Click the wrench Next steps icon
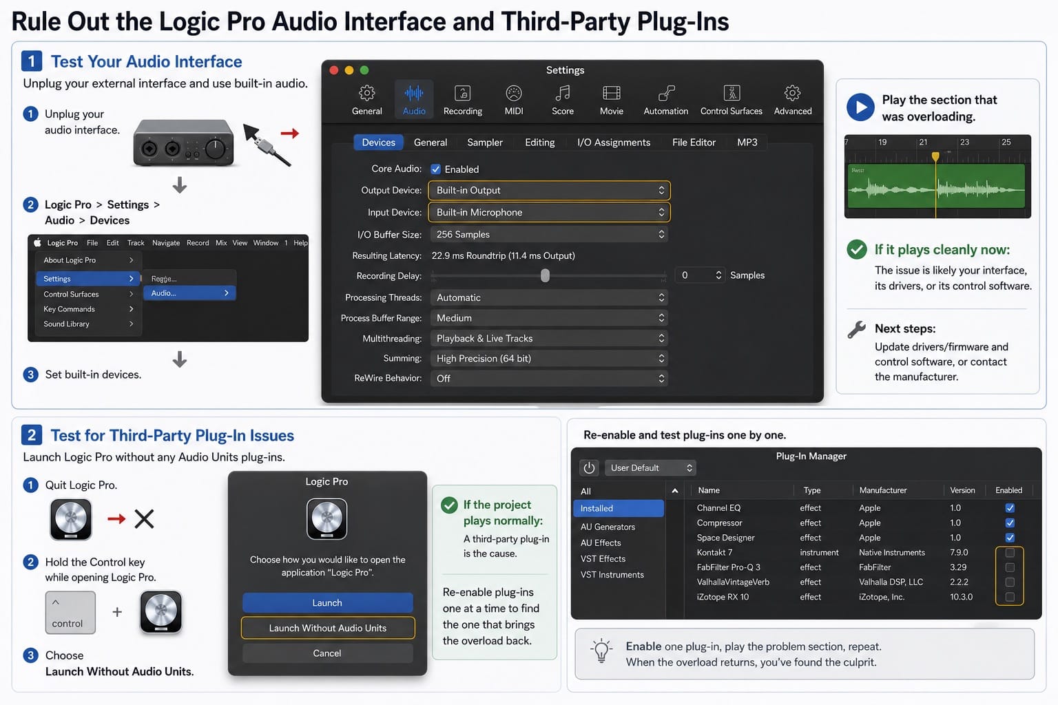Viewport: 1058px width, 705px height. pos(857,330)
